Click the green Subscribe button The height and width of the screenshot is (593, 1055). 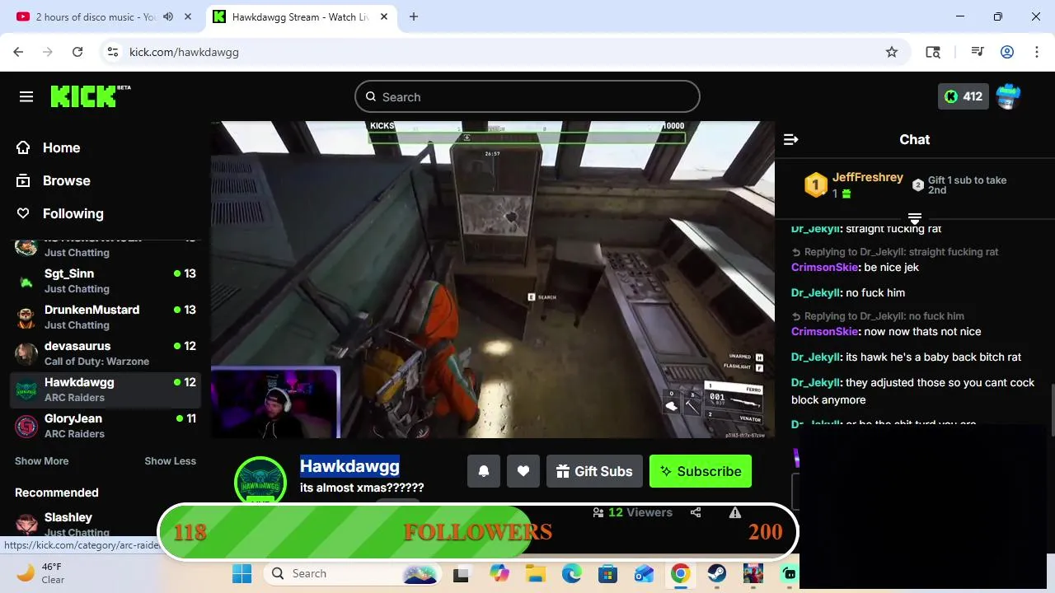click(701, 471)
